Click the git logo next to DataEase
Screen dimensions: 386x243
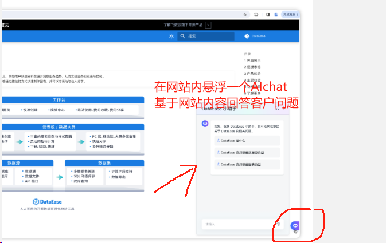tap(247, 36)
